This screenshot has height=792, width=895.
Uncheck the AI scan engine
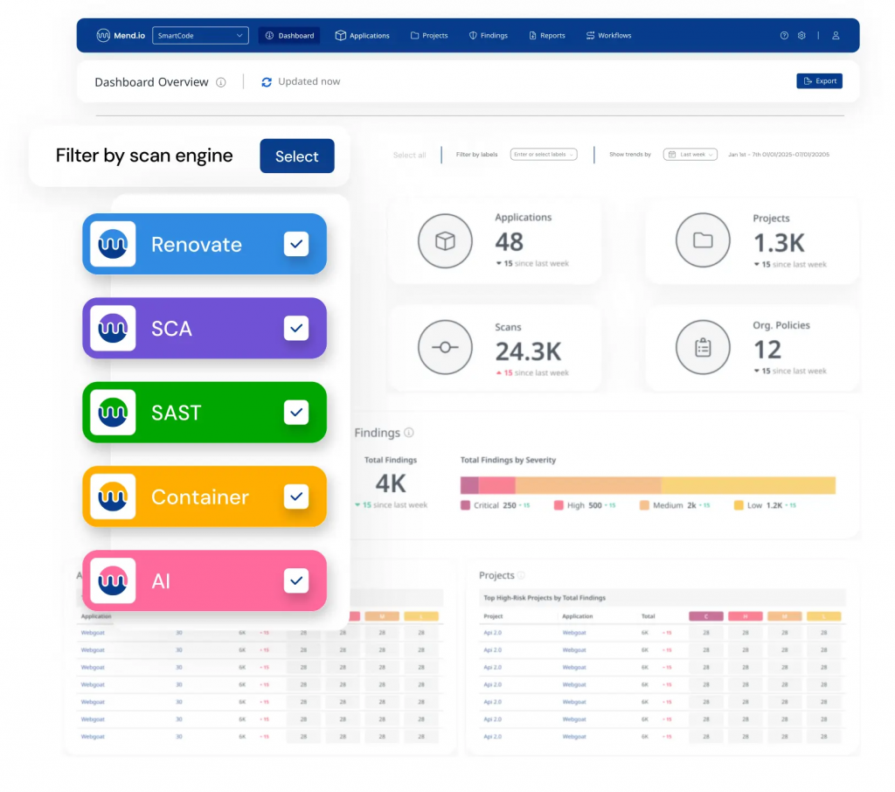click(297, 580)
